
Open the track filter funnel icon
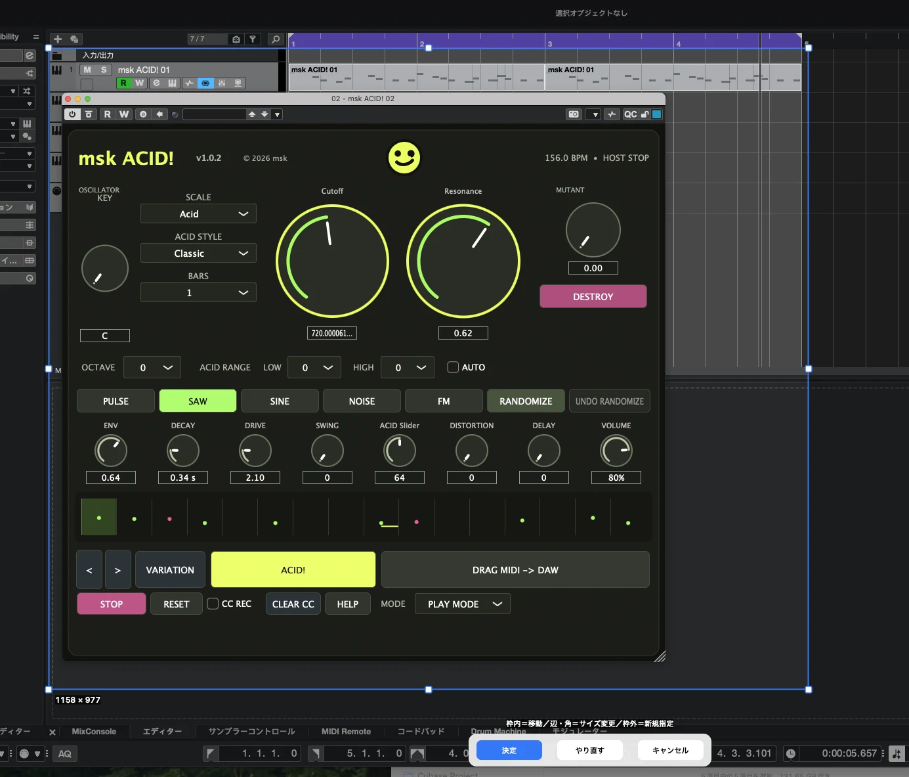253,39
